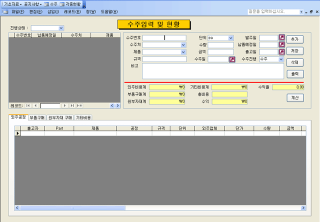Go to first record in navigator
Screen dimensions: 320x222
coord(28,105)
